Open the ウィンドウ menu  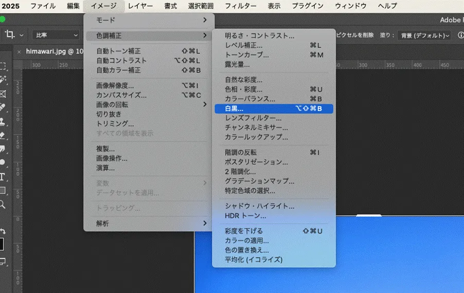coord(351,6)
